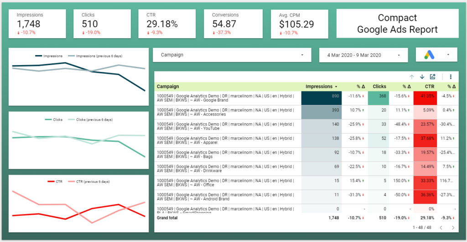Click the Google Ads logo icon
The image size is (467, 242).
429,55
